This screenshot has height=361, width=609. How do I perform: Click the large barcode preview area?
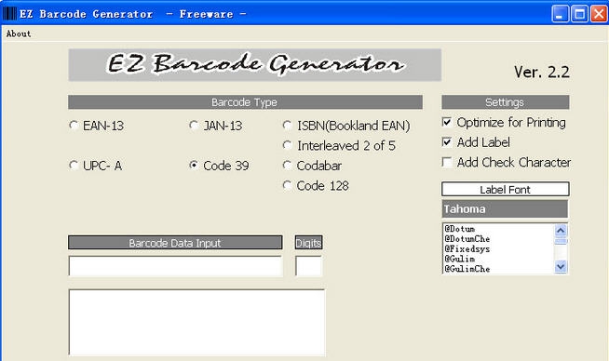(196, 322)
